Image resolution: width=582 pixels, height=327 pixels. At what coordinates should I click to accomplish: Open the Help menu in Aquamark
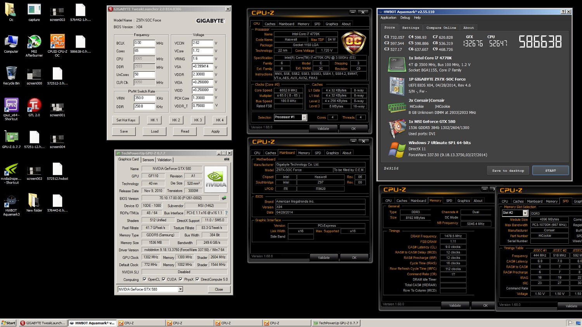(x=417, y=18)
